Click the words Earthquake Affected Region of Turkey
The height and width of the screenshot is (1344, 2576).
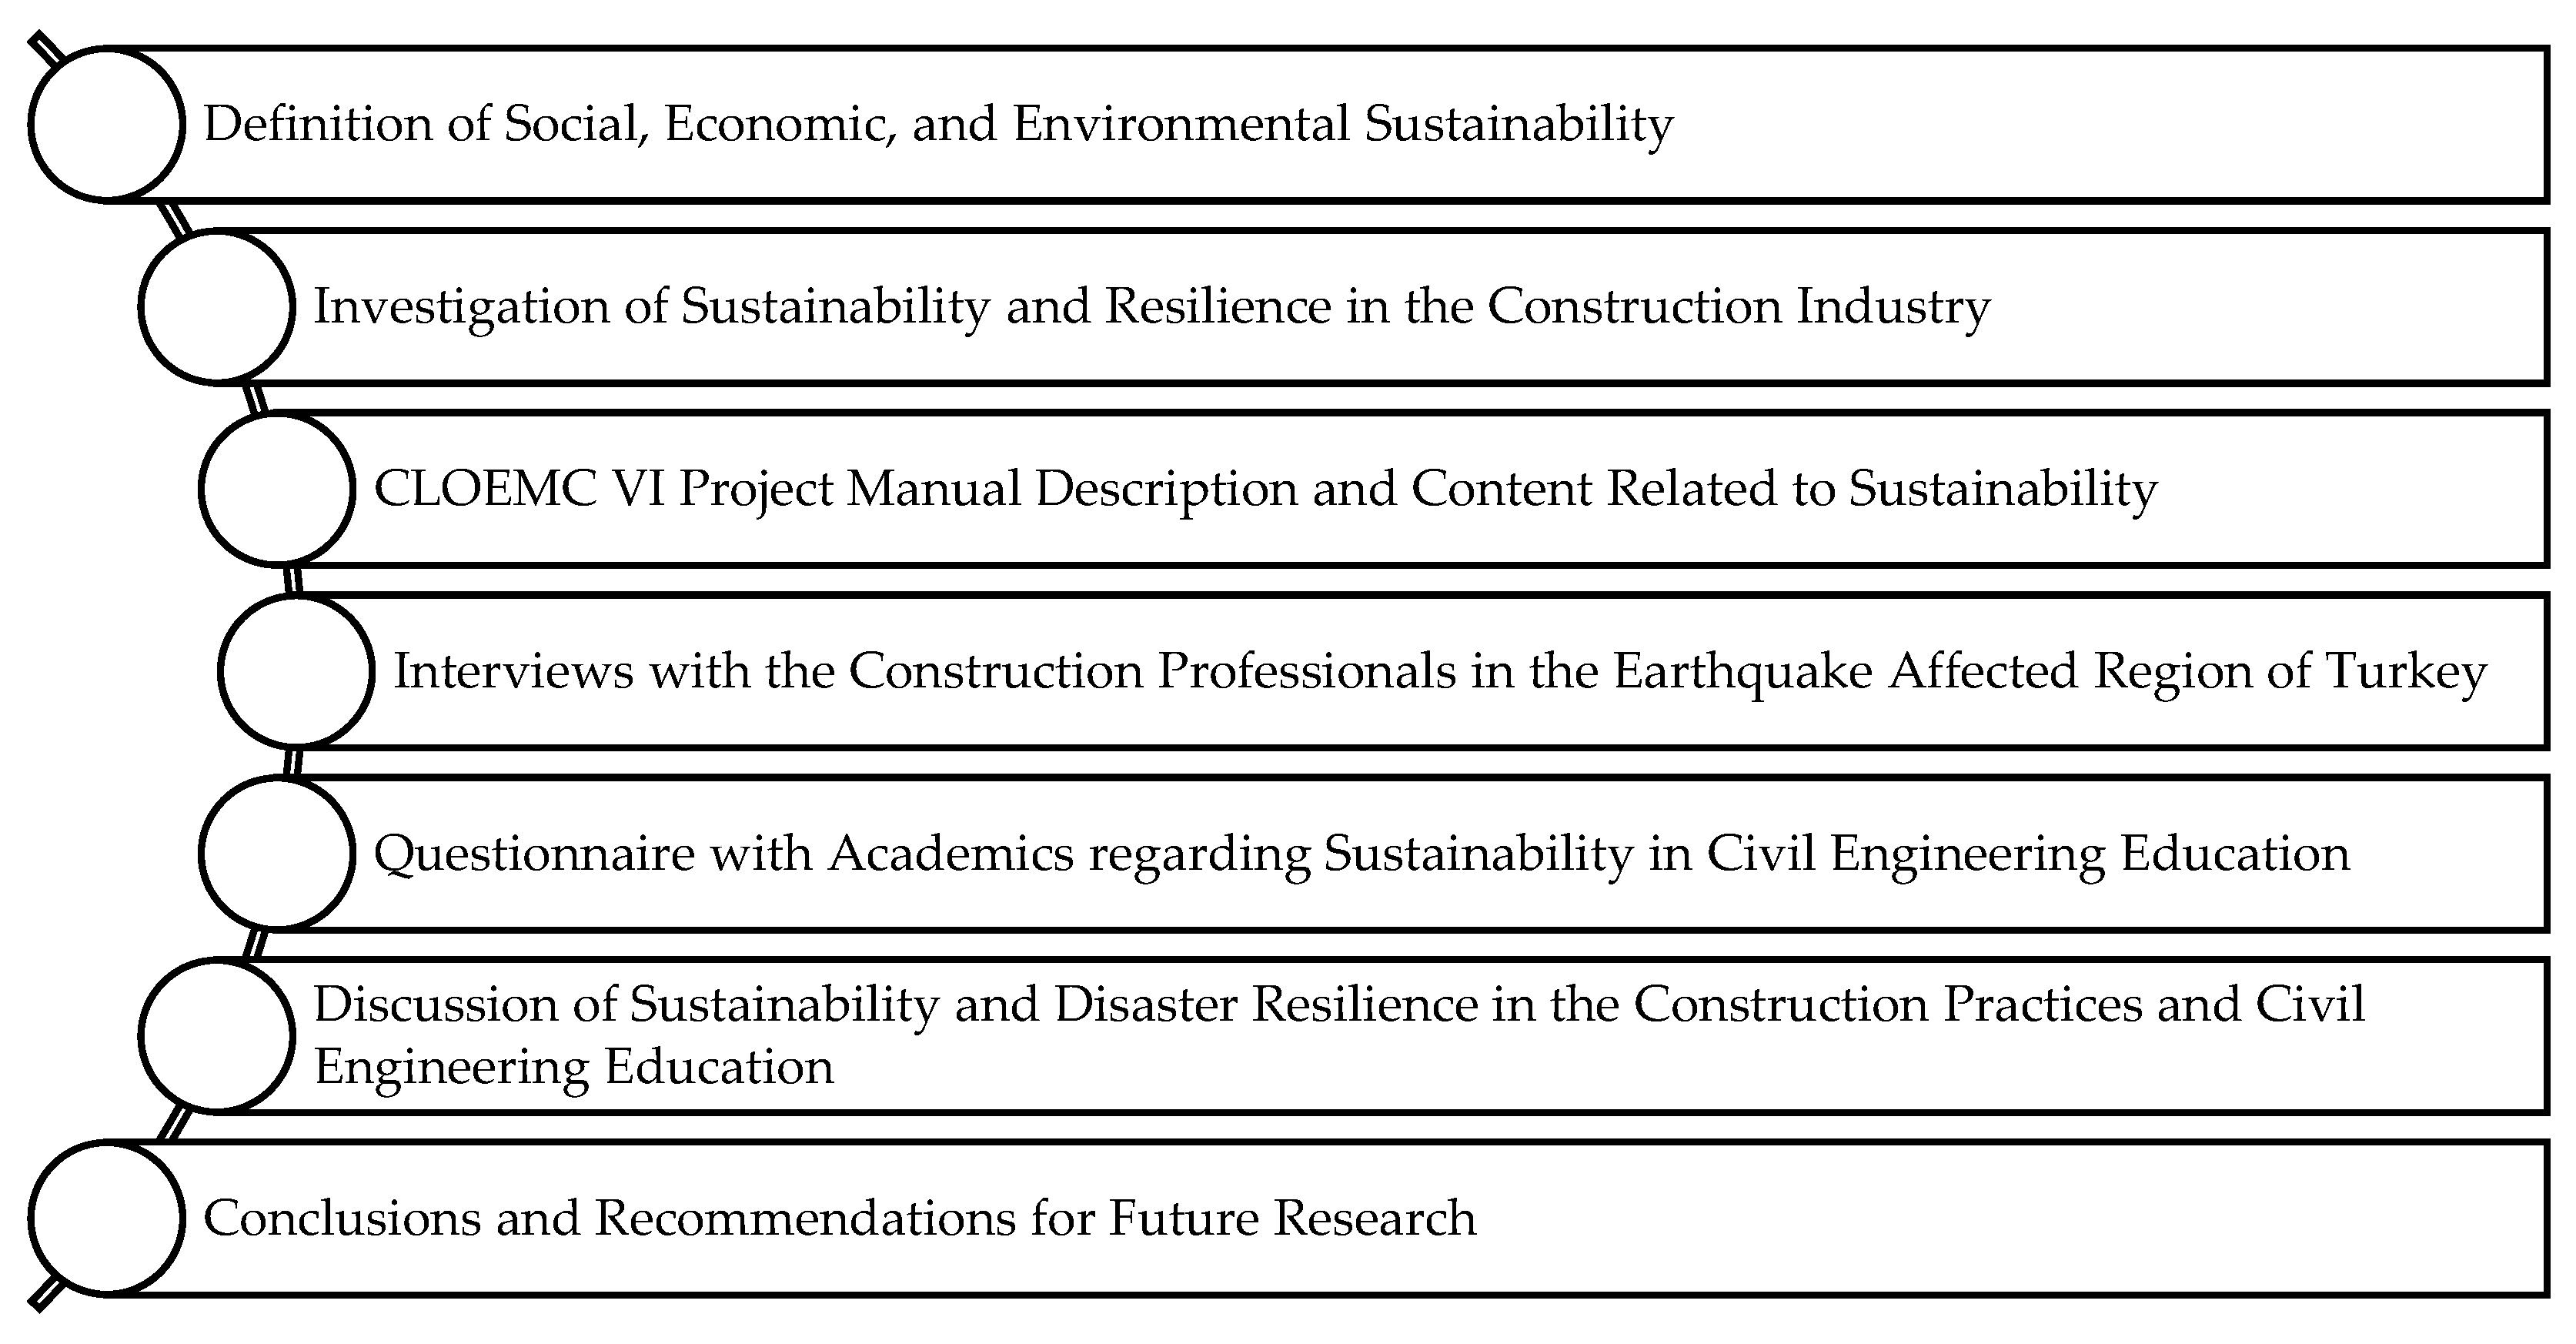pos(2050,672)
